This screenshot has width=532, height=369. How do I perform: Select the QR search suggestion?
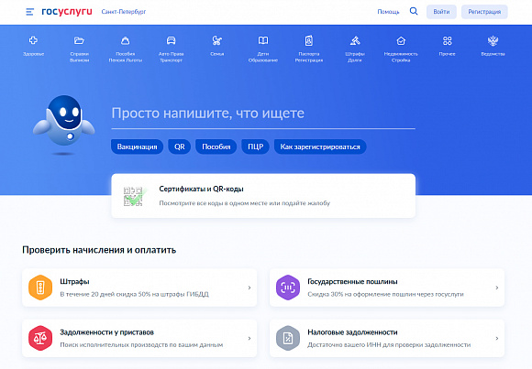(x=180, y=147)
